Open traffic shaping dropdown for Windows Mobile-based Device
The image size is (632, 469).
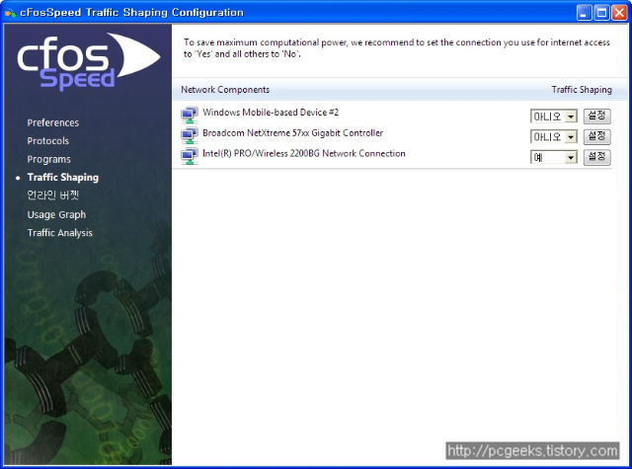point(554,117)
